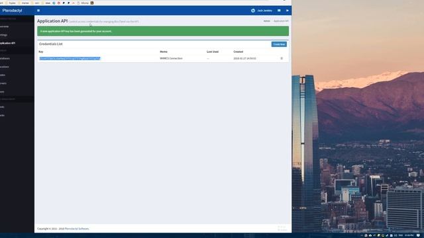Click the Pterodactyl Software footer link

coord(77,229)
